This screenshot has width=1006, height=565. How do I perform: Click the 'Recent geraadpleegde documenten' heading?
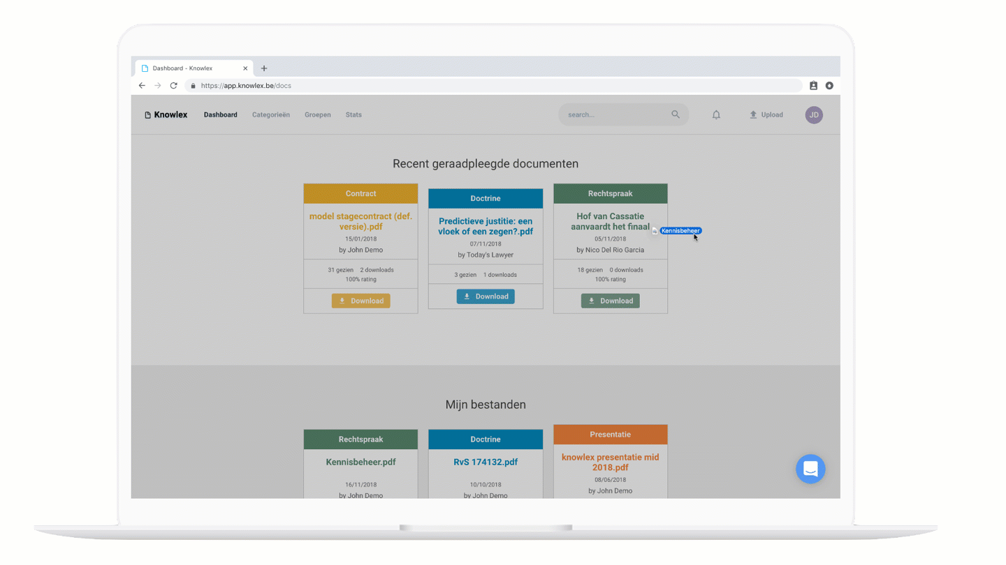pos(486,164)
